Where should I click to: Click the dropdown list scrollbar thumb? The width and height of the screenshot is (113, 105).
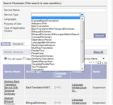(x=82, y=42)
